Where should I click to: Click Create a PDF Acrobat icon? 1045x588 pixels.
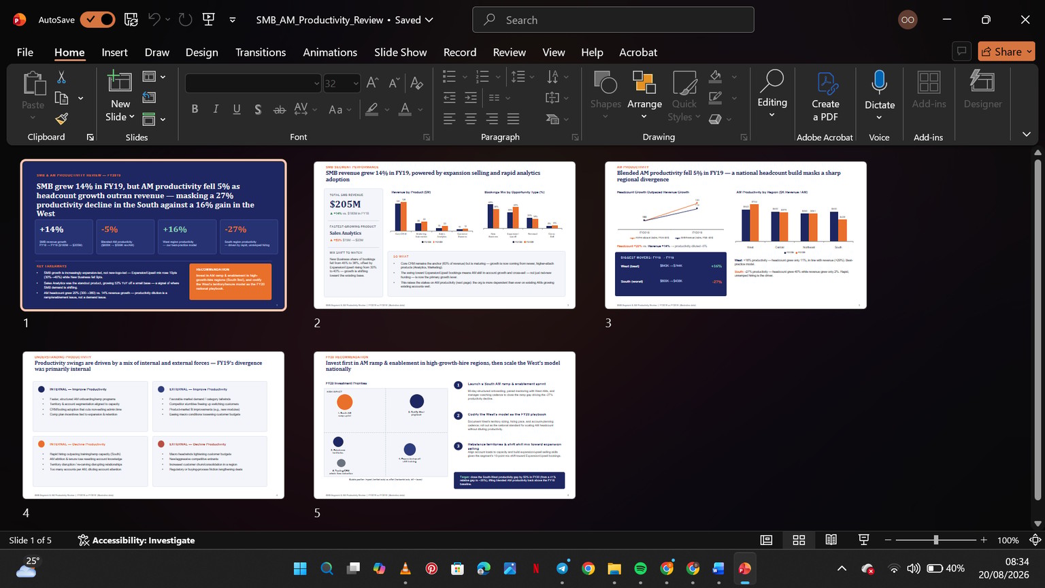pos(825,97)
